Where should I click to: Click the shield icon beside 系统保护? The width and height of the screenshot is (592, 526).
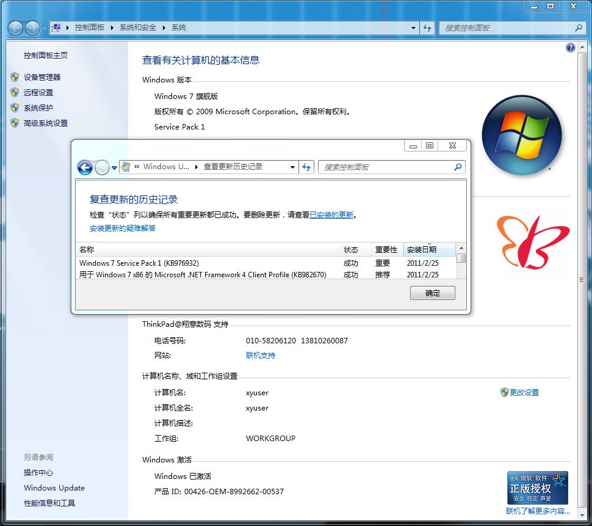pos(15,108)
